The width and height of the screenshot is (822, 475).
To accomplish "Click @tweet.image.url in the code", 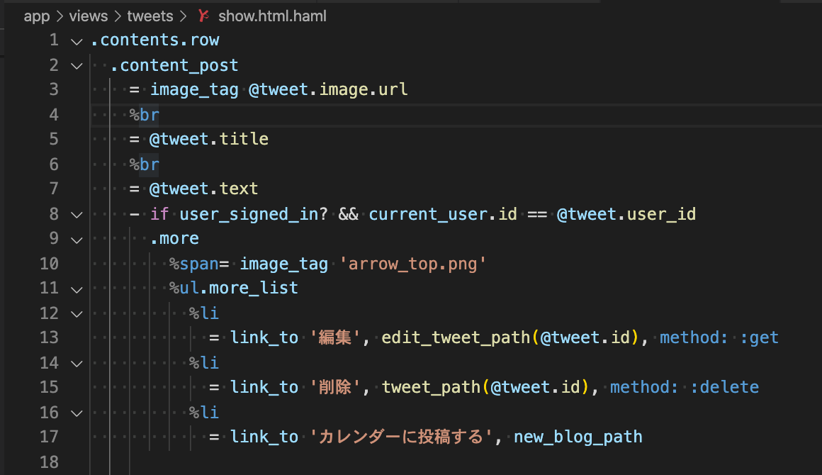I will 328,89.
